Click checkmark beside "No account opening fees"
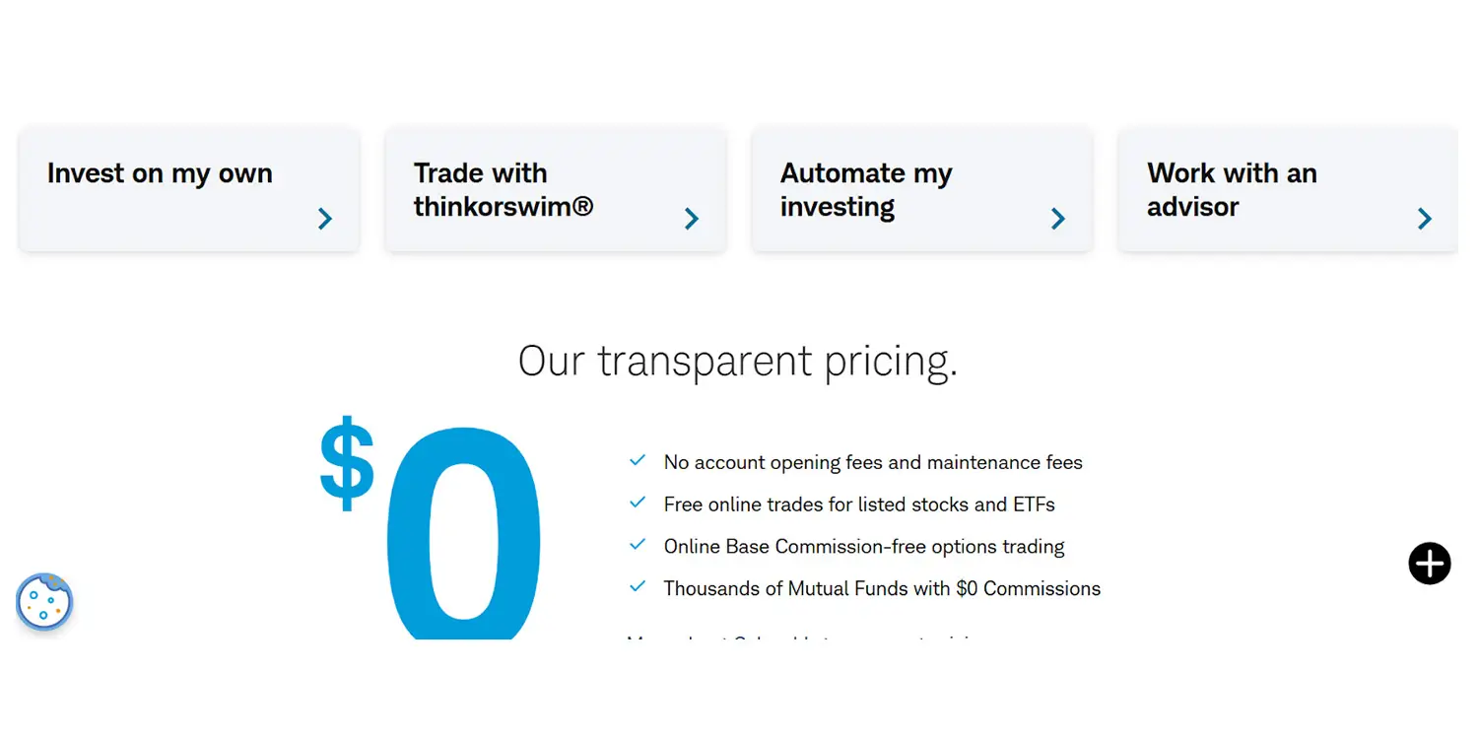The width and height of the screenshot is (1478, 739). point(637,460)
